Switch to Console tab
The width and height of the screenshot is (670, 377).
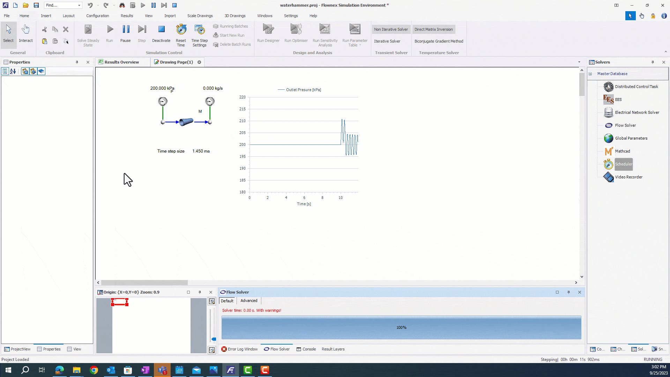pos(306,349)
